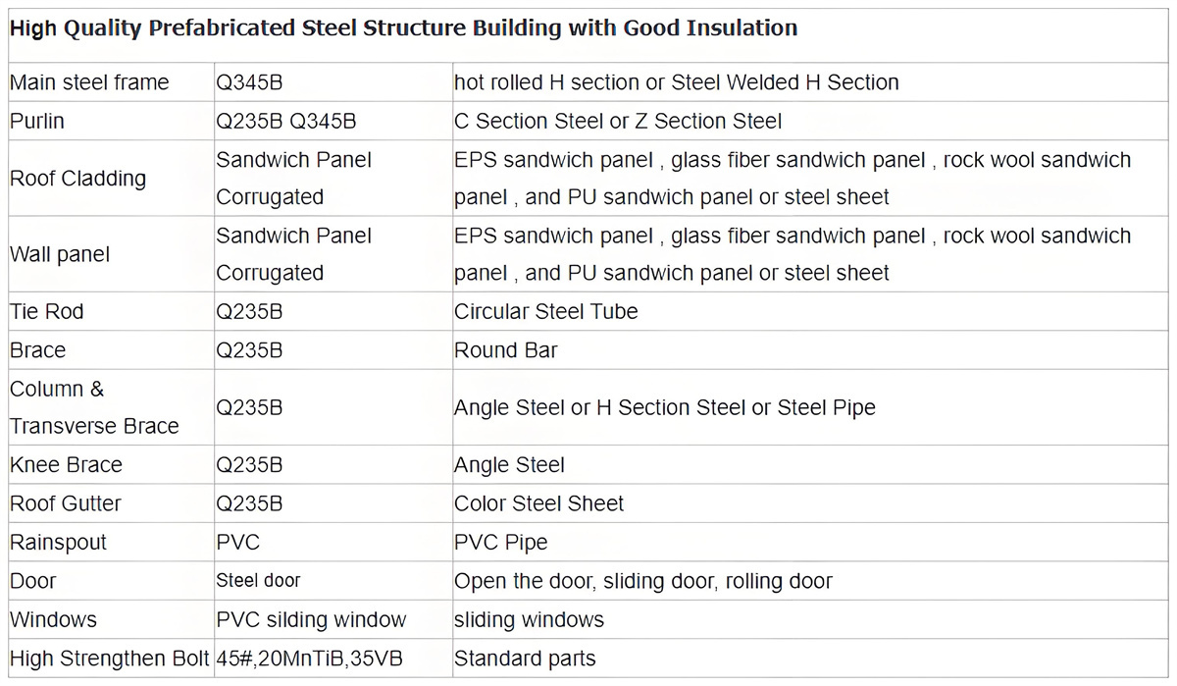Select 'Angle Steel or H Section Steel' cell

pos(811,407)
